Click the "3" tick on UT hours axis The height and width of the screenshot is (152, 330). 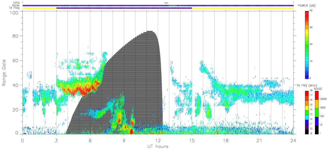tap(56, 140)
